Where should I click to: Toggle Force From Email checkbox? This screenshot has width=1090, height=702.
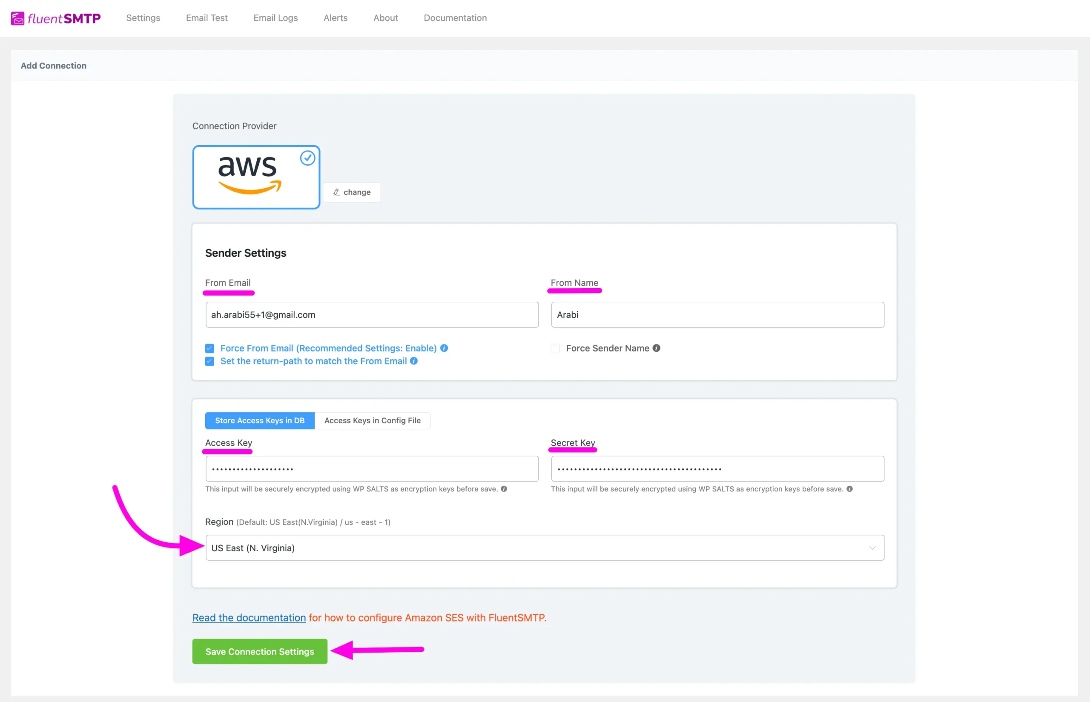[210, 349]
